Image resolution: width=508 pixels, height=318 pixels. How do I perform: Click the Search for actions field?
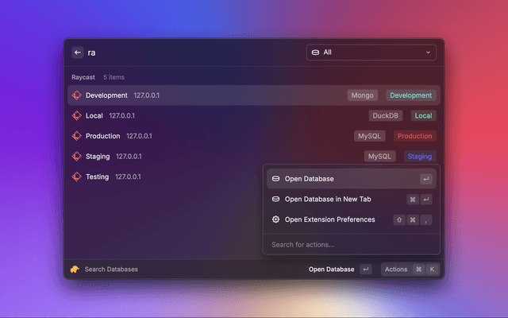351,244
